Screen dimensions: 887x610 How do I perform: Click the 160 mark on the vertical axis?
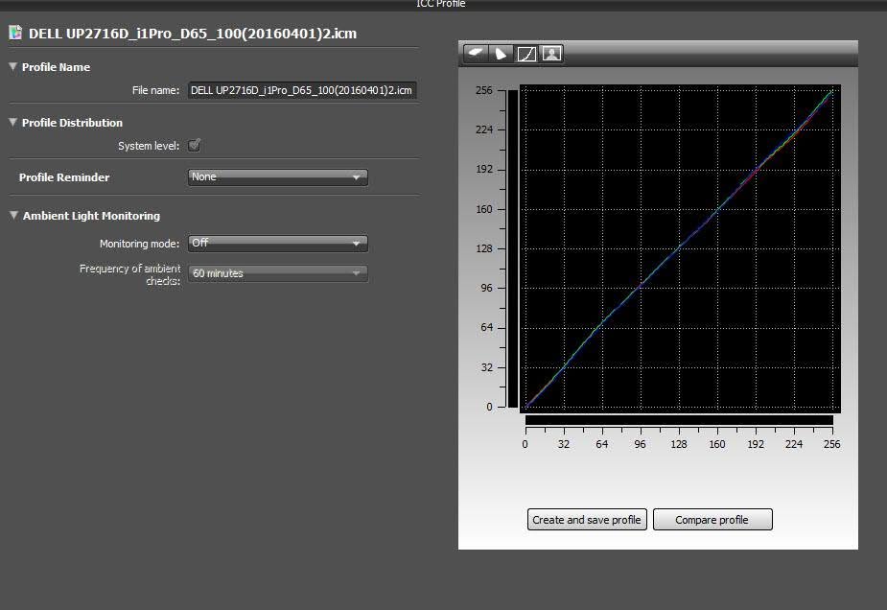click(x=484, y=209)
